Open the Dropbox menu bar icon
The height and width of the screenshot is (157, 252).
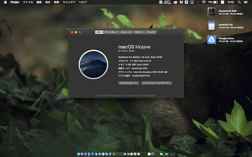point(181,2)
